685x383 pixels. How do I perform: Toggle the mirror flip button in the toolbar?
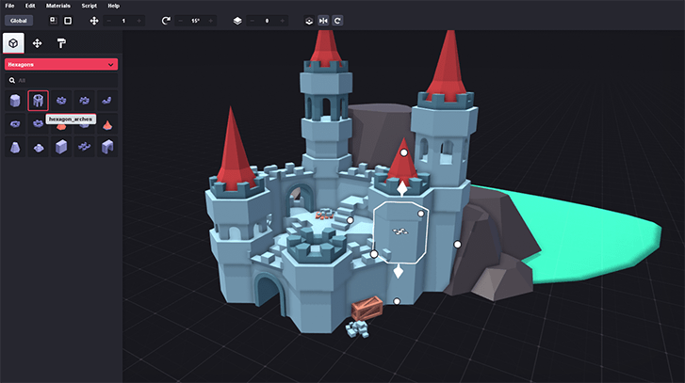(x=323, y=20)
